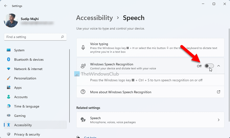The width and height of the screenshot is (230, 138).
Task: Select Privacy & security category
Action: (x=35, y=134)
